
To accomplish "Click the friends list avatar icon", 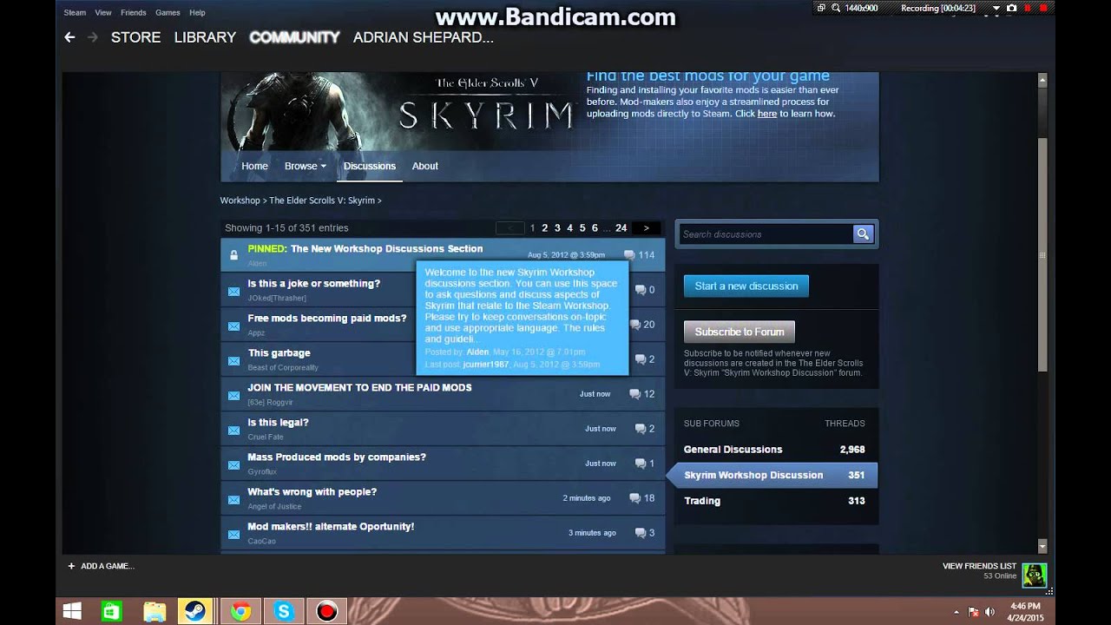I will 1034,576.
